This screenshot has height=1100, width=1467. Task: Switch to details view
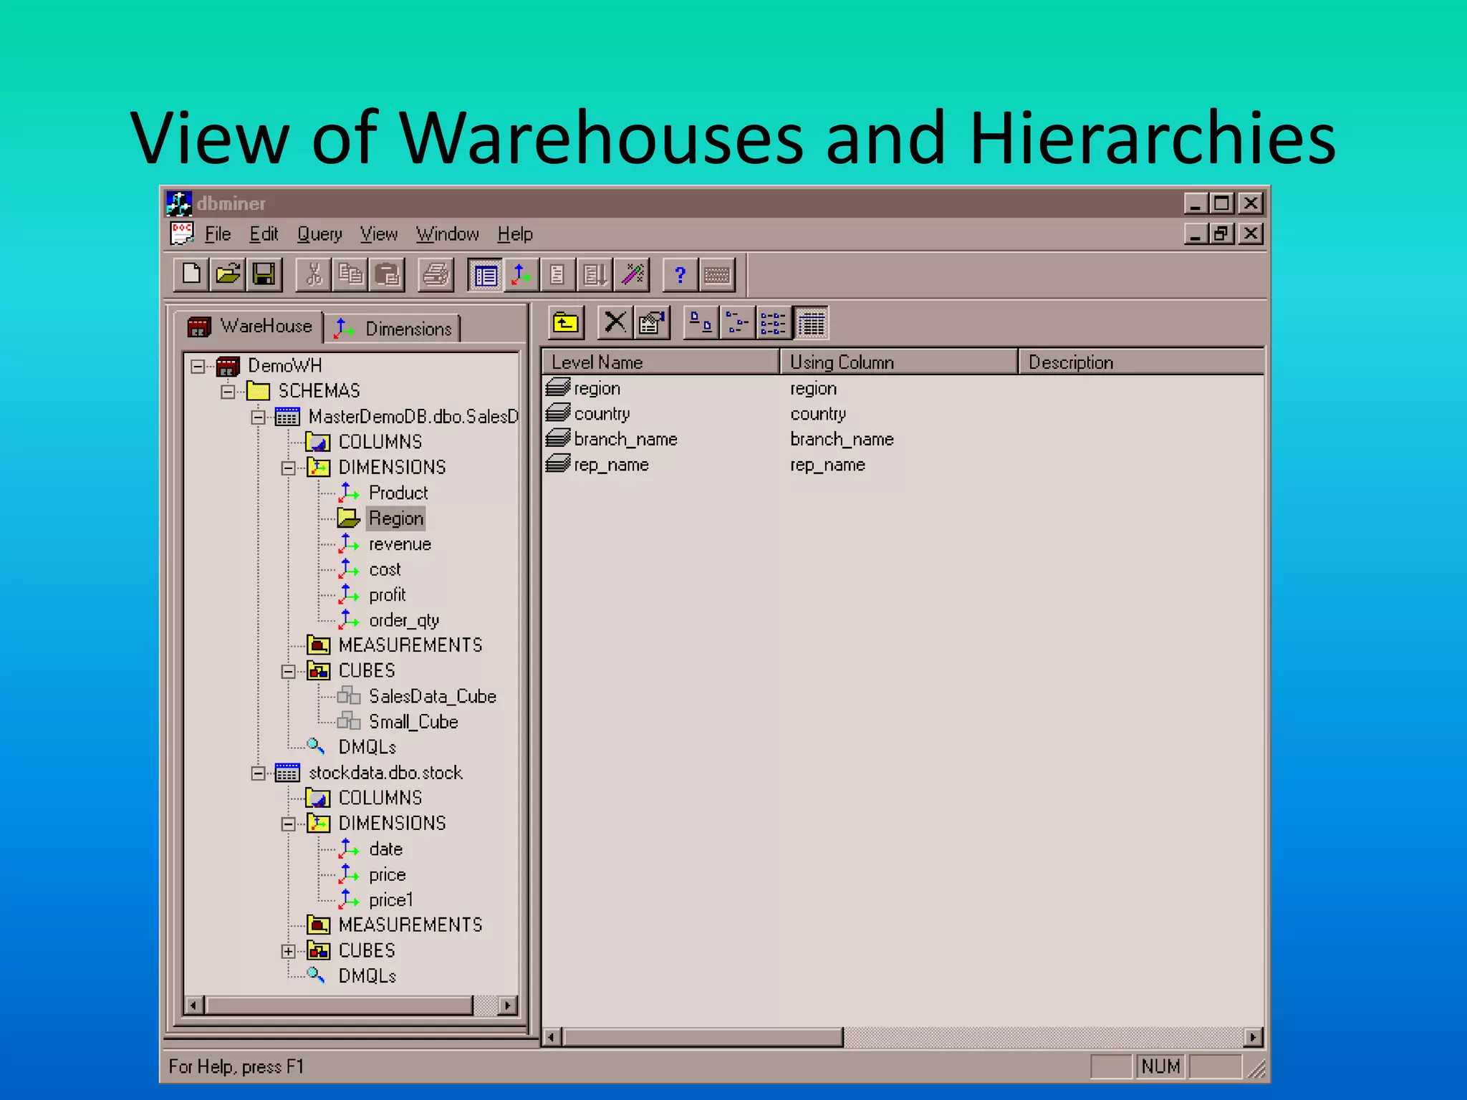(812, 323)
